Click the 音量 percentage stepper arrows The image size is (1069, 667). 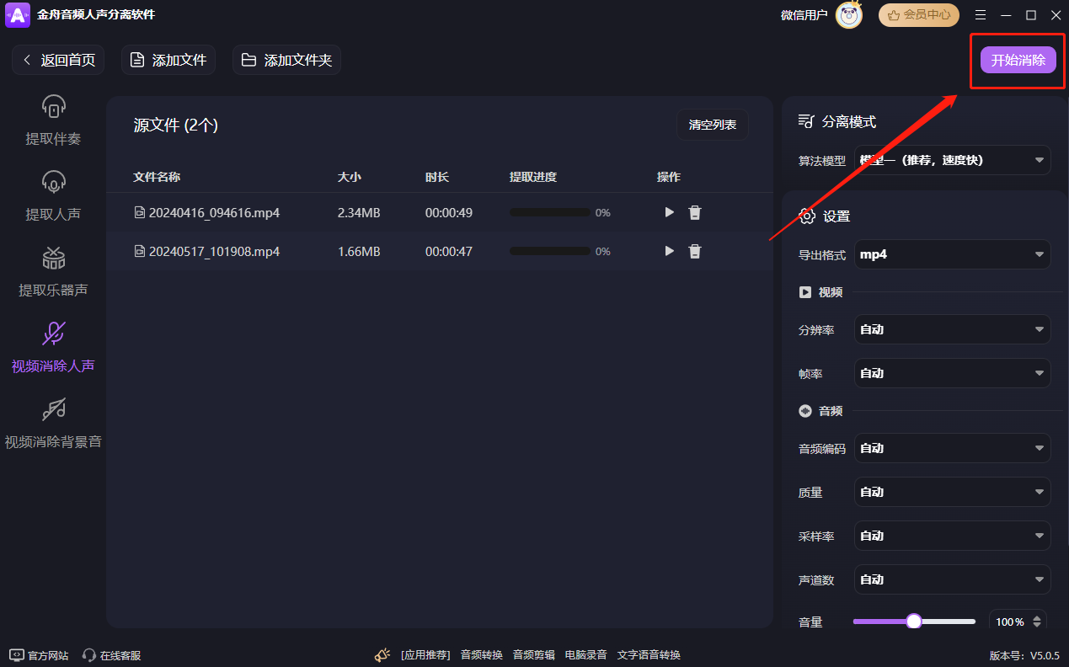click(x=1037, y=622)
